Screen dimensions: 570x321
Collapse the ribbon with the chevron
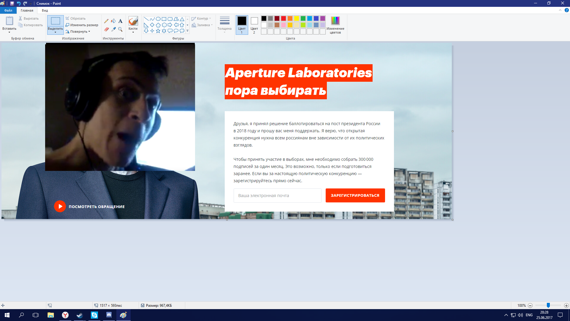(x=560, y=10)
